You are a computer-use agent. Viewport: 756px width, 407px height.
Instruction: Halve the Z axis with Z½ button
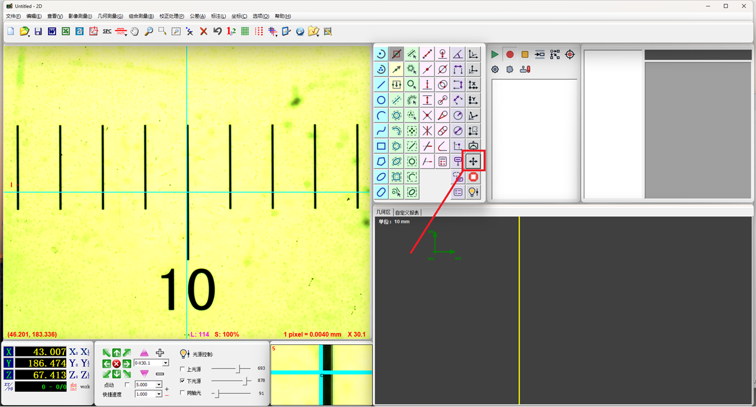pyautogui.click(x=85, y=375)
